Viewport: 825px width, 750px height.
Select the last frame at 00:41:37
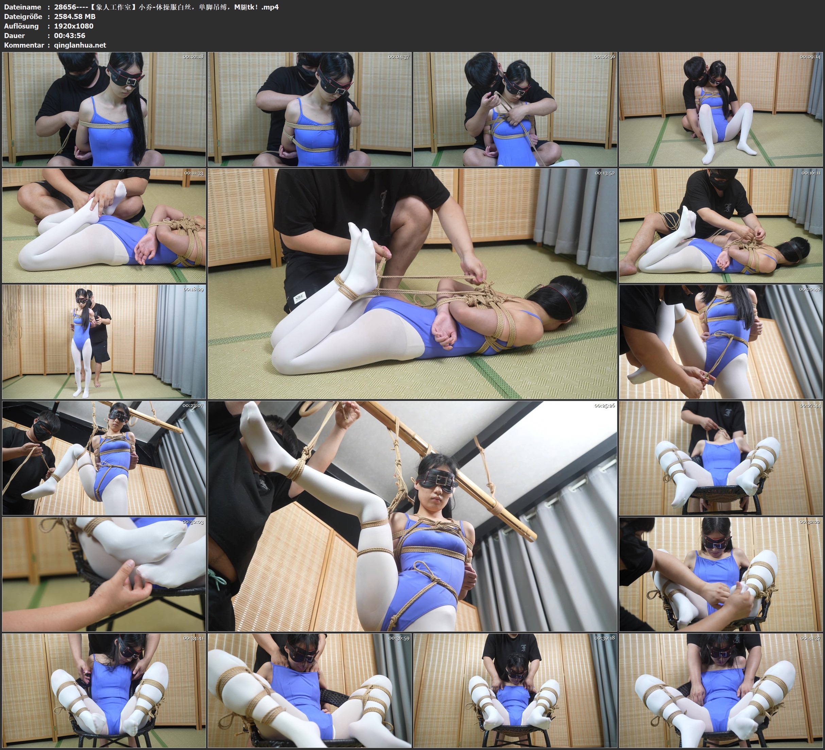pyautogui.click(x=720, y=690)
